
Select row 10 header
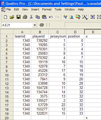7,75
